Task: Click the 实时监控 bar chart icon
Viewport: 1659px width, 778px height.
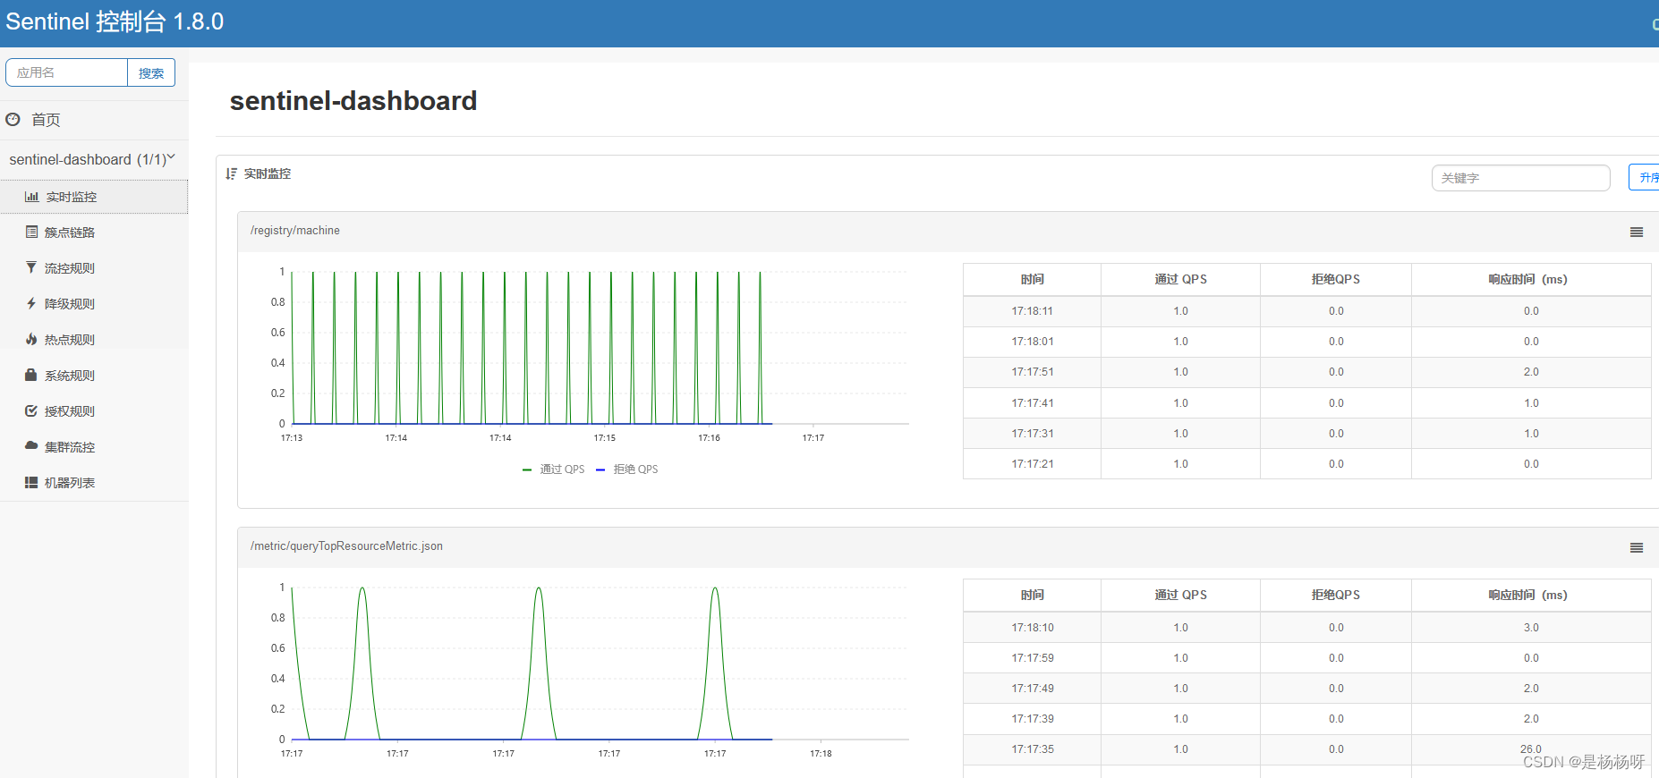Action: (31, 197)
